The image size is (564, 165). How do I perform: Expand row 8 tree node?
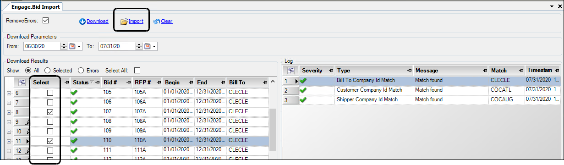click(9, 112)
